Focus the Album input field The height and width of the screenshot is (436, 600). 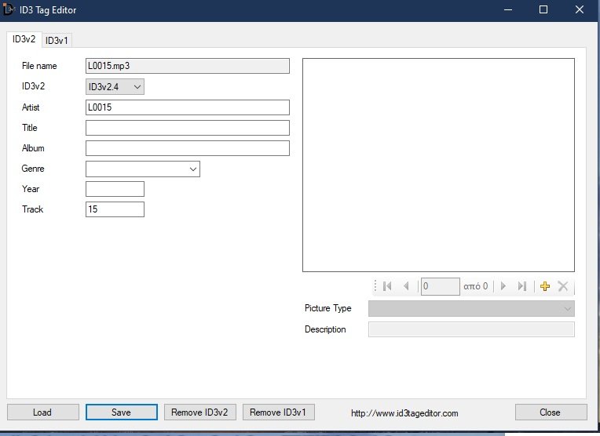(x=187, y=148)
